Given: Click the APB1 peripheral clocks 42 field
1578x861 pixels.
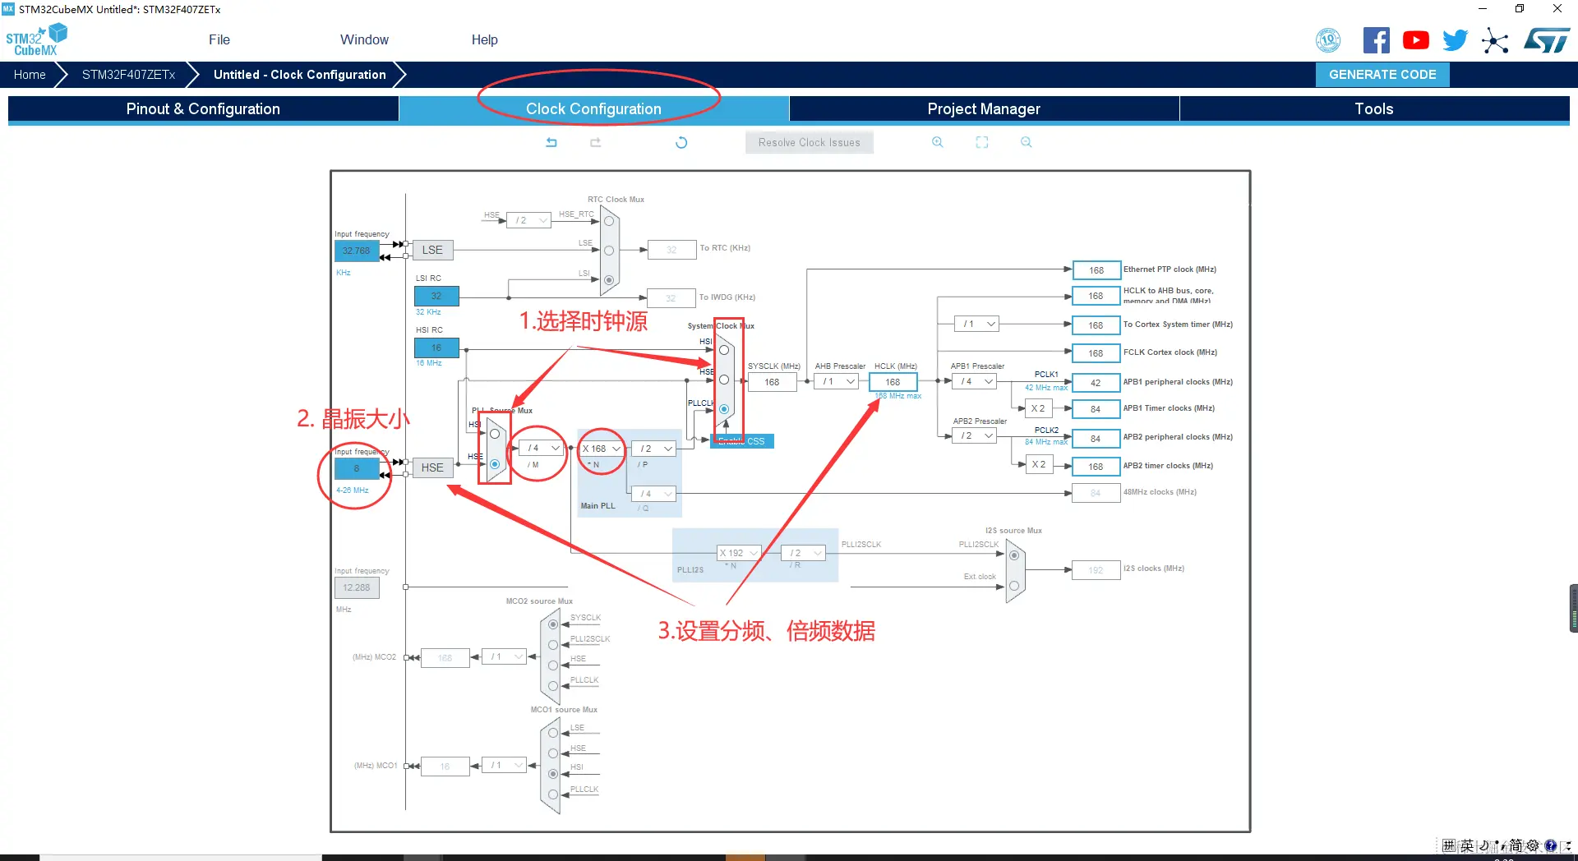Looking at the screenshot, I should tap(1096, 383).
